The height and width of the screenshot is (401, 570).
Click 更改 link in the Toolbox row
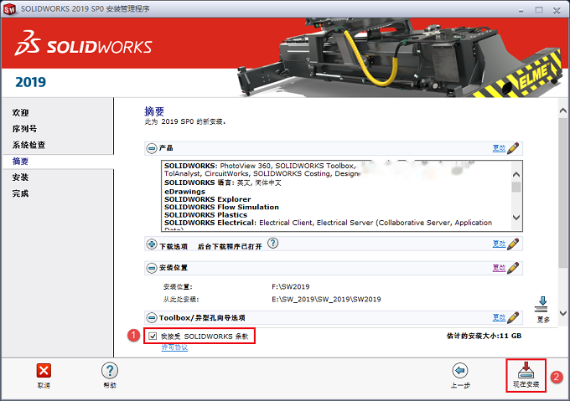pyautogui.click(x=499, y=317)
